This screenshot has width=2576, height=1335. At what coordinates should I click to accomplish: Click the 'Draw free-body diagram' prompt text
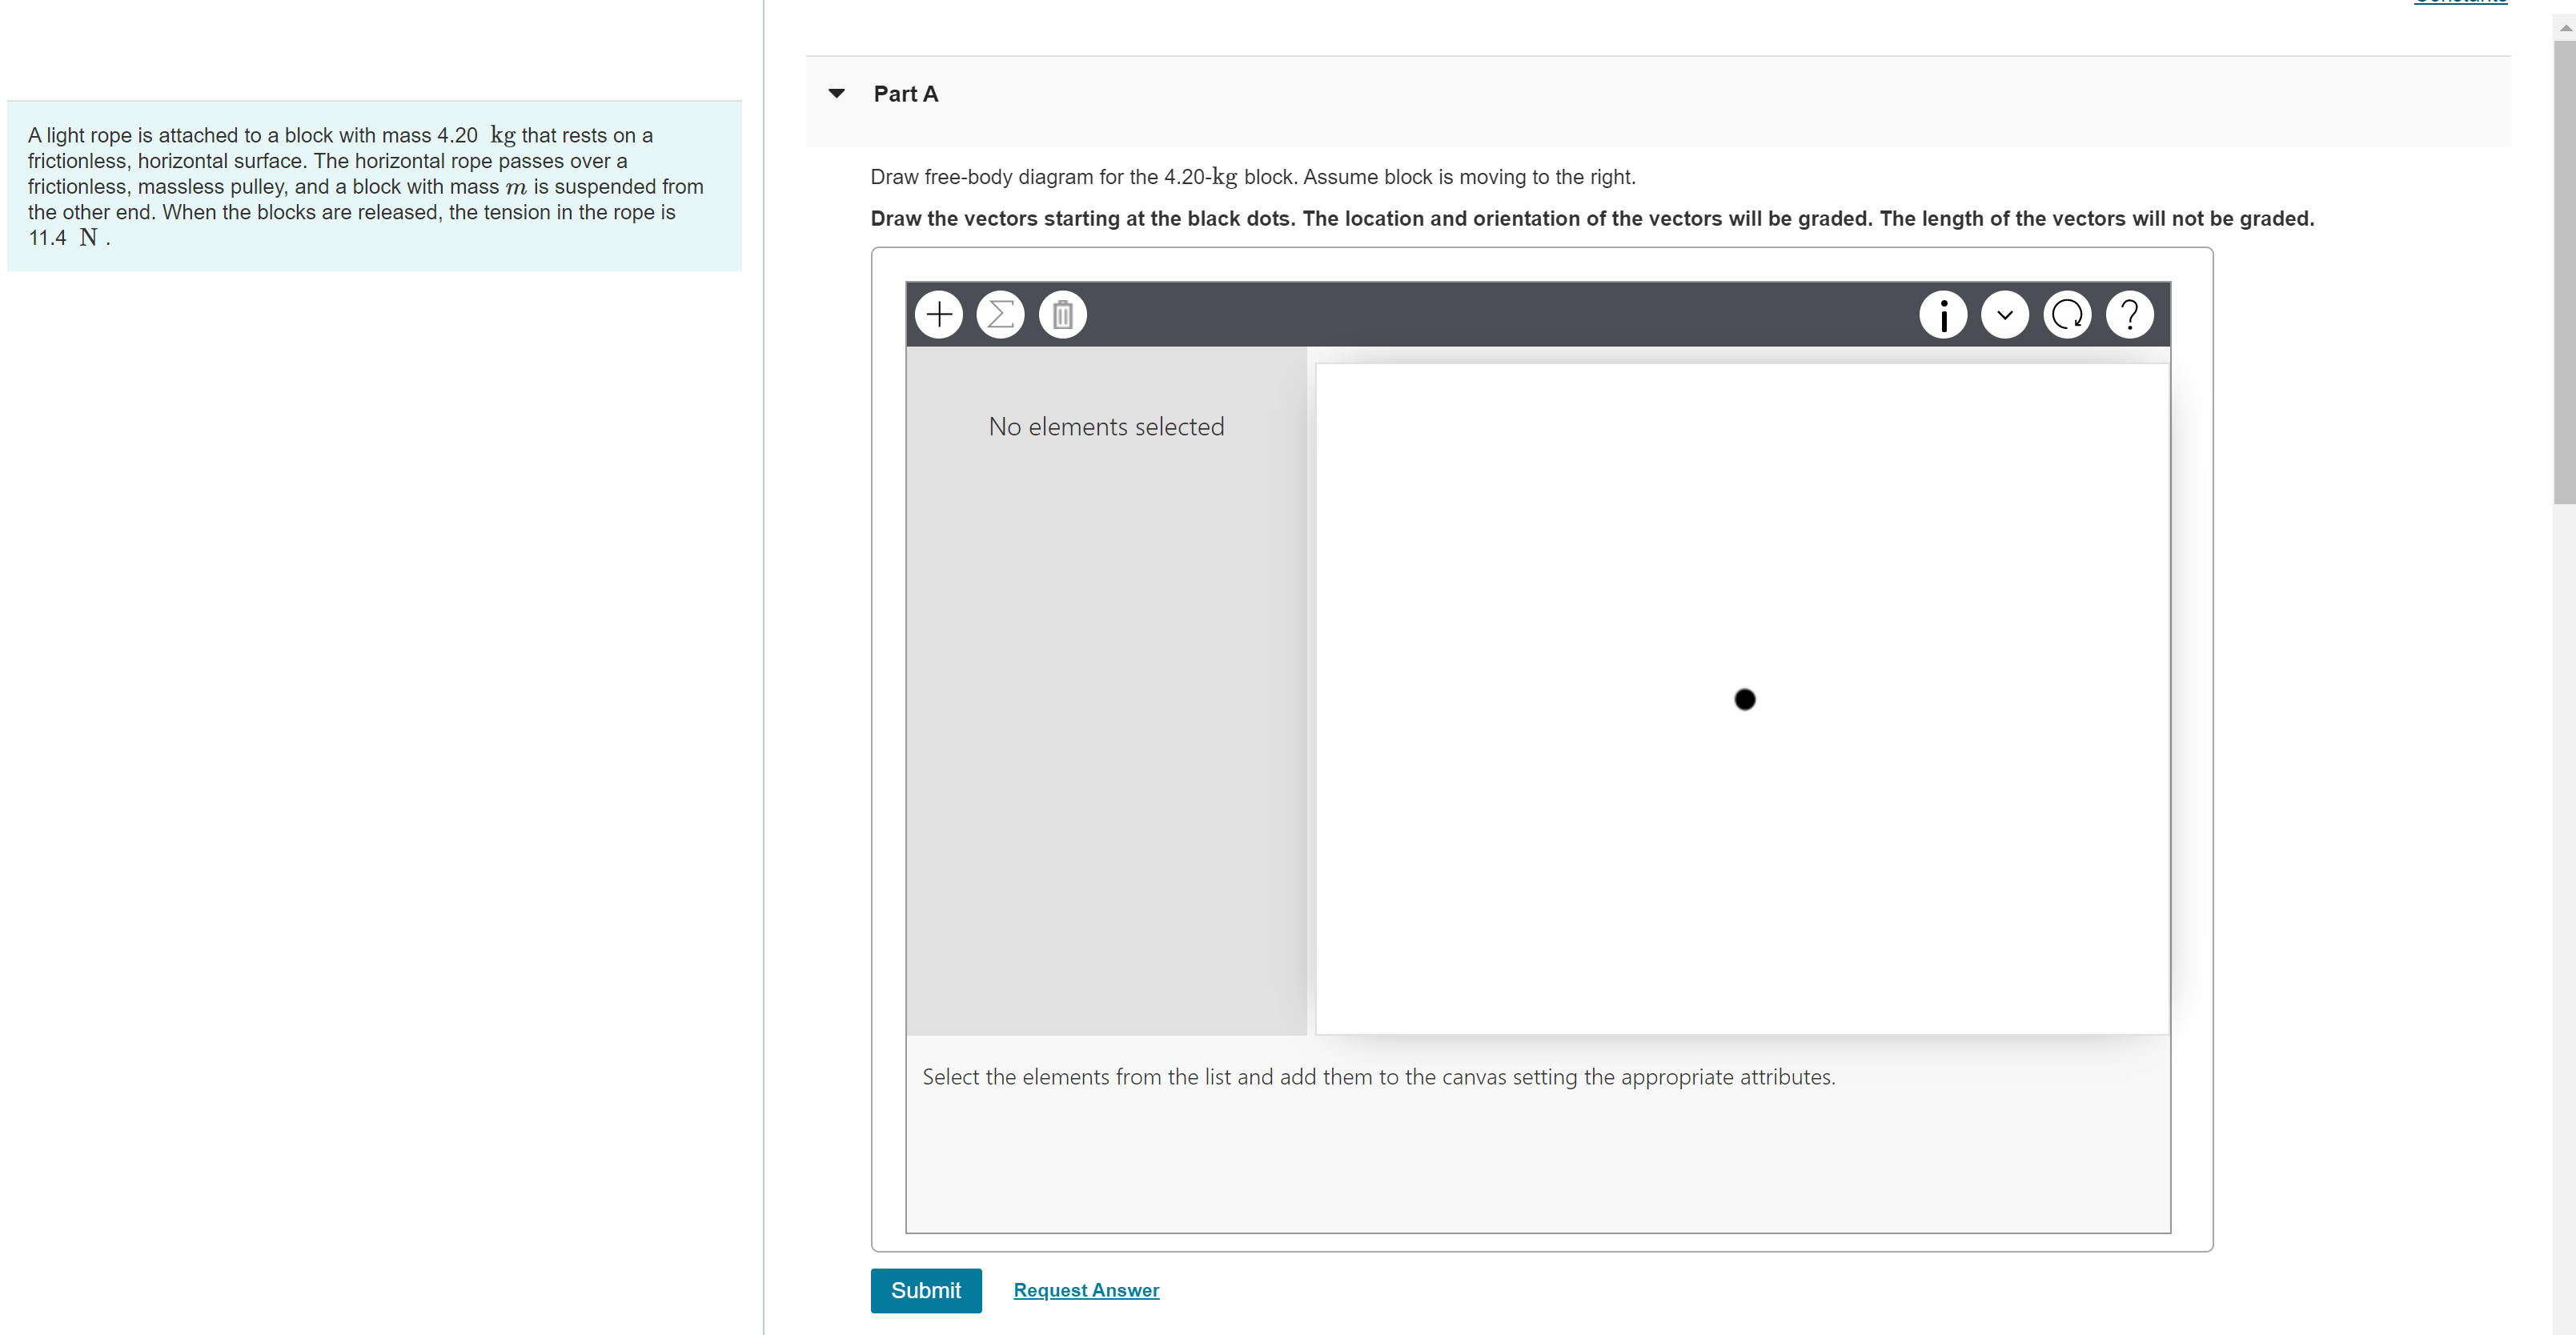point(1252,177)
